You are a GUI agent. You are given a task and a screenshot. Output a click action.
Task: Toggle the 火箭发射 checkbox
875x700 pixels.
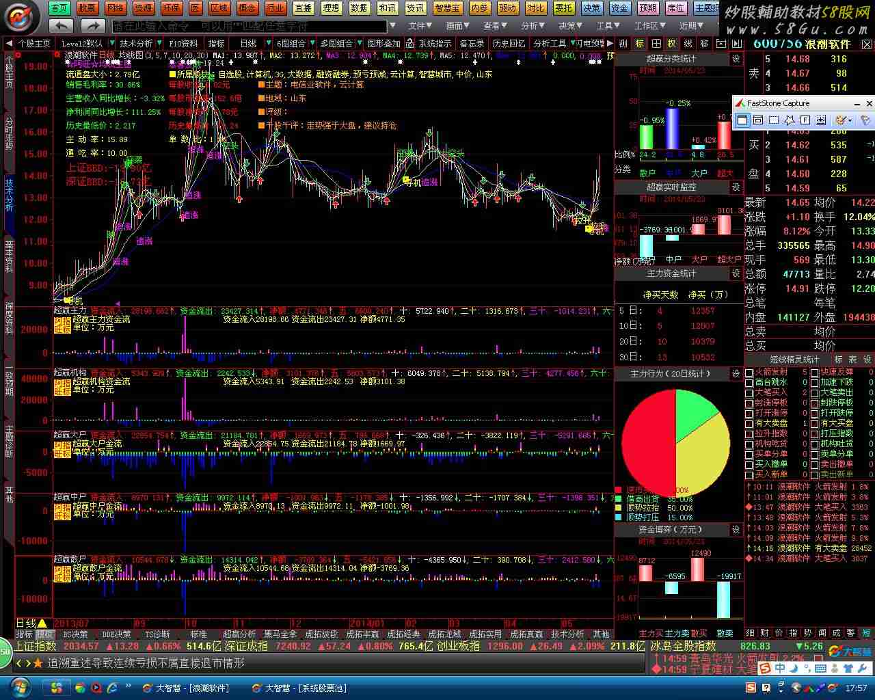coord(749,373)
